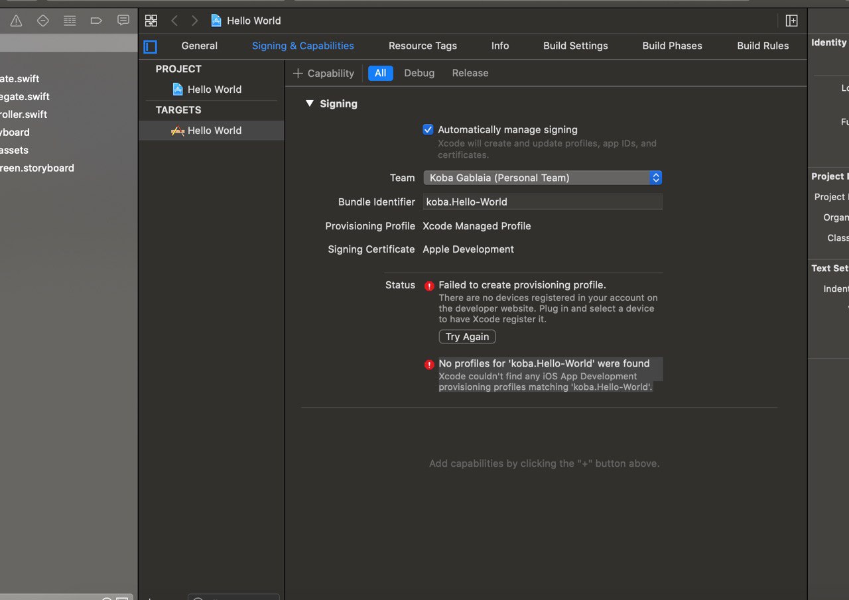Open the Build Phases tab
849x600 pixels.
(x=672, y=46)
